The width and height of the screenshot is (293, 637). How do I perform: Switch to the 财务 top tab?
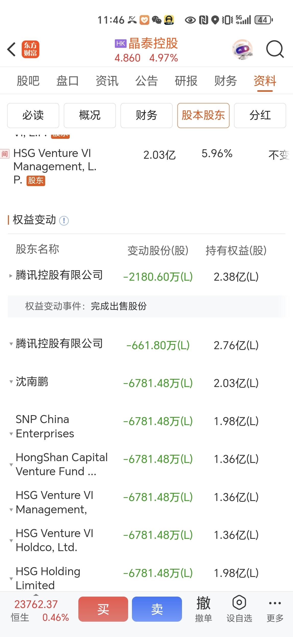point(226,81)
